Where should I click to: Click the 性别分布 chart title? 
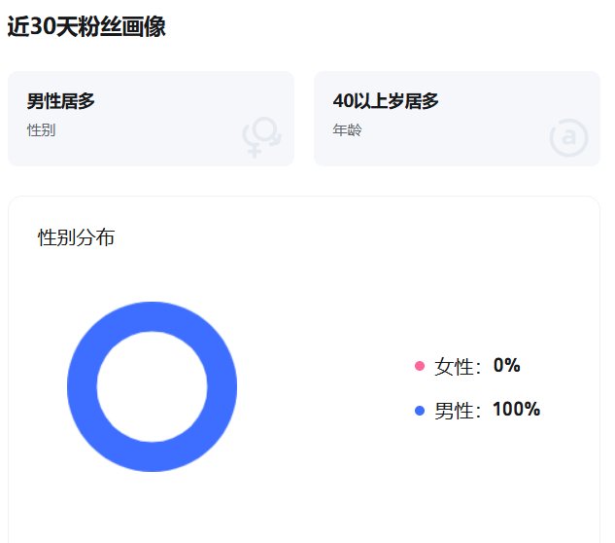pos(76,237)
